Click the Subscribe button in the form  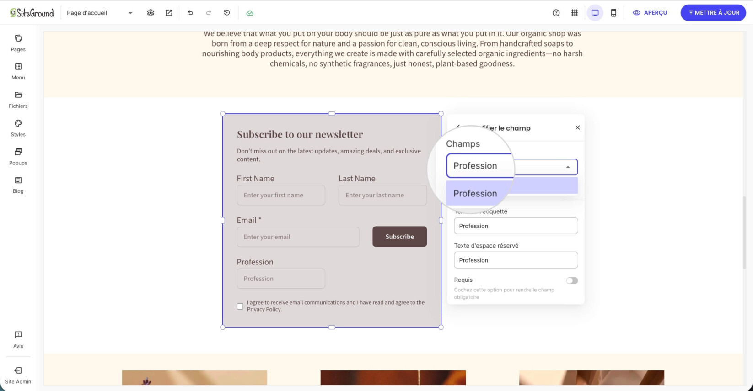[399, 237]
